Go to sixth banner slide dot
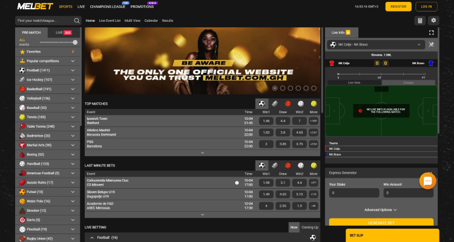454x242 pixels. (x=314, y=88)
